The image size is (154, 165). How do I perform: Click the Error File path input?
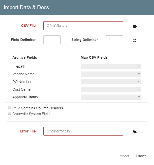(83, 131)
